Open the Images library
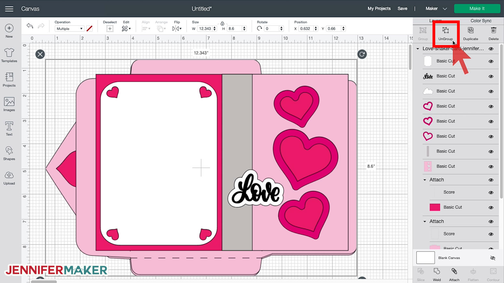 pyautogui.click(x=9, y=104)
